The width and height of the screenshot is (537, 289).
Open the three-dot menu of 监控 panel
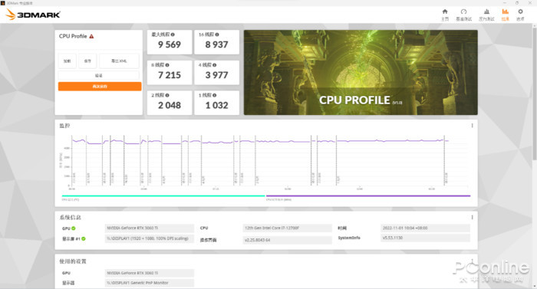click(x=472, y=126)
